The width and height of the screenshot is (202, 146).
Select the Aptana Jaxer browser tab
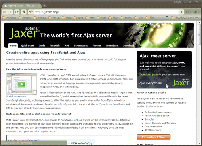21,6
